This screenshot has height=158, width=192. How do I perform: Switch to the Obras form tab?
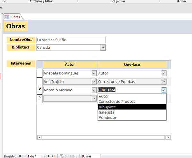tap(15, 17)
